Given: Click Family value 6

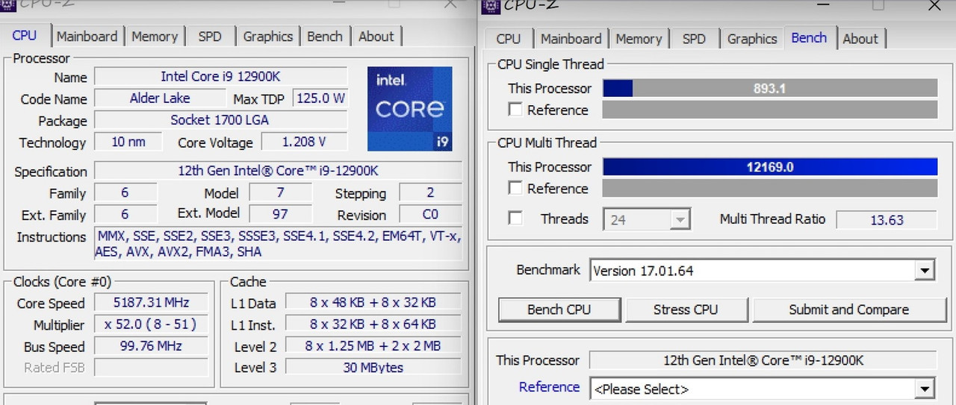Looking at the screenshot, I should pos(125,192).
